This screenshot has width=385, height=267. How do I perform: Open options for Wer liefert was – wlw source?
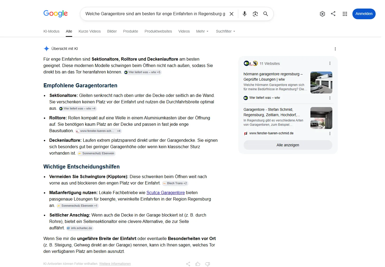[330, 98]
